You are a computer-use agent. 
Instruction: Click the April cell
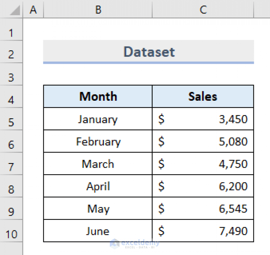click(98, 186)
